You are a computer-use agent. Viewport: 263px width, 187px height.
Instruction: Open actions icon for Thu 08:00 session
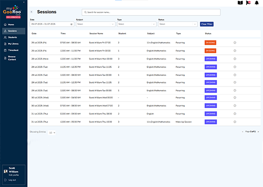pos(235,113)
